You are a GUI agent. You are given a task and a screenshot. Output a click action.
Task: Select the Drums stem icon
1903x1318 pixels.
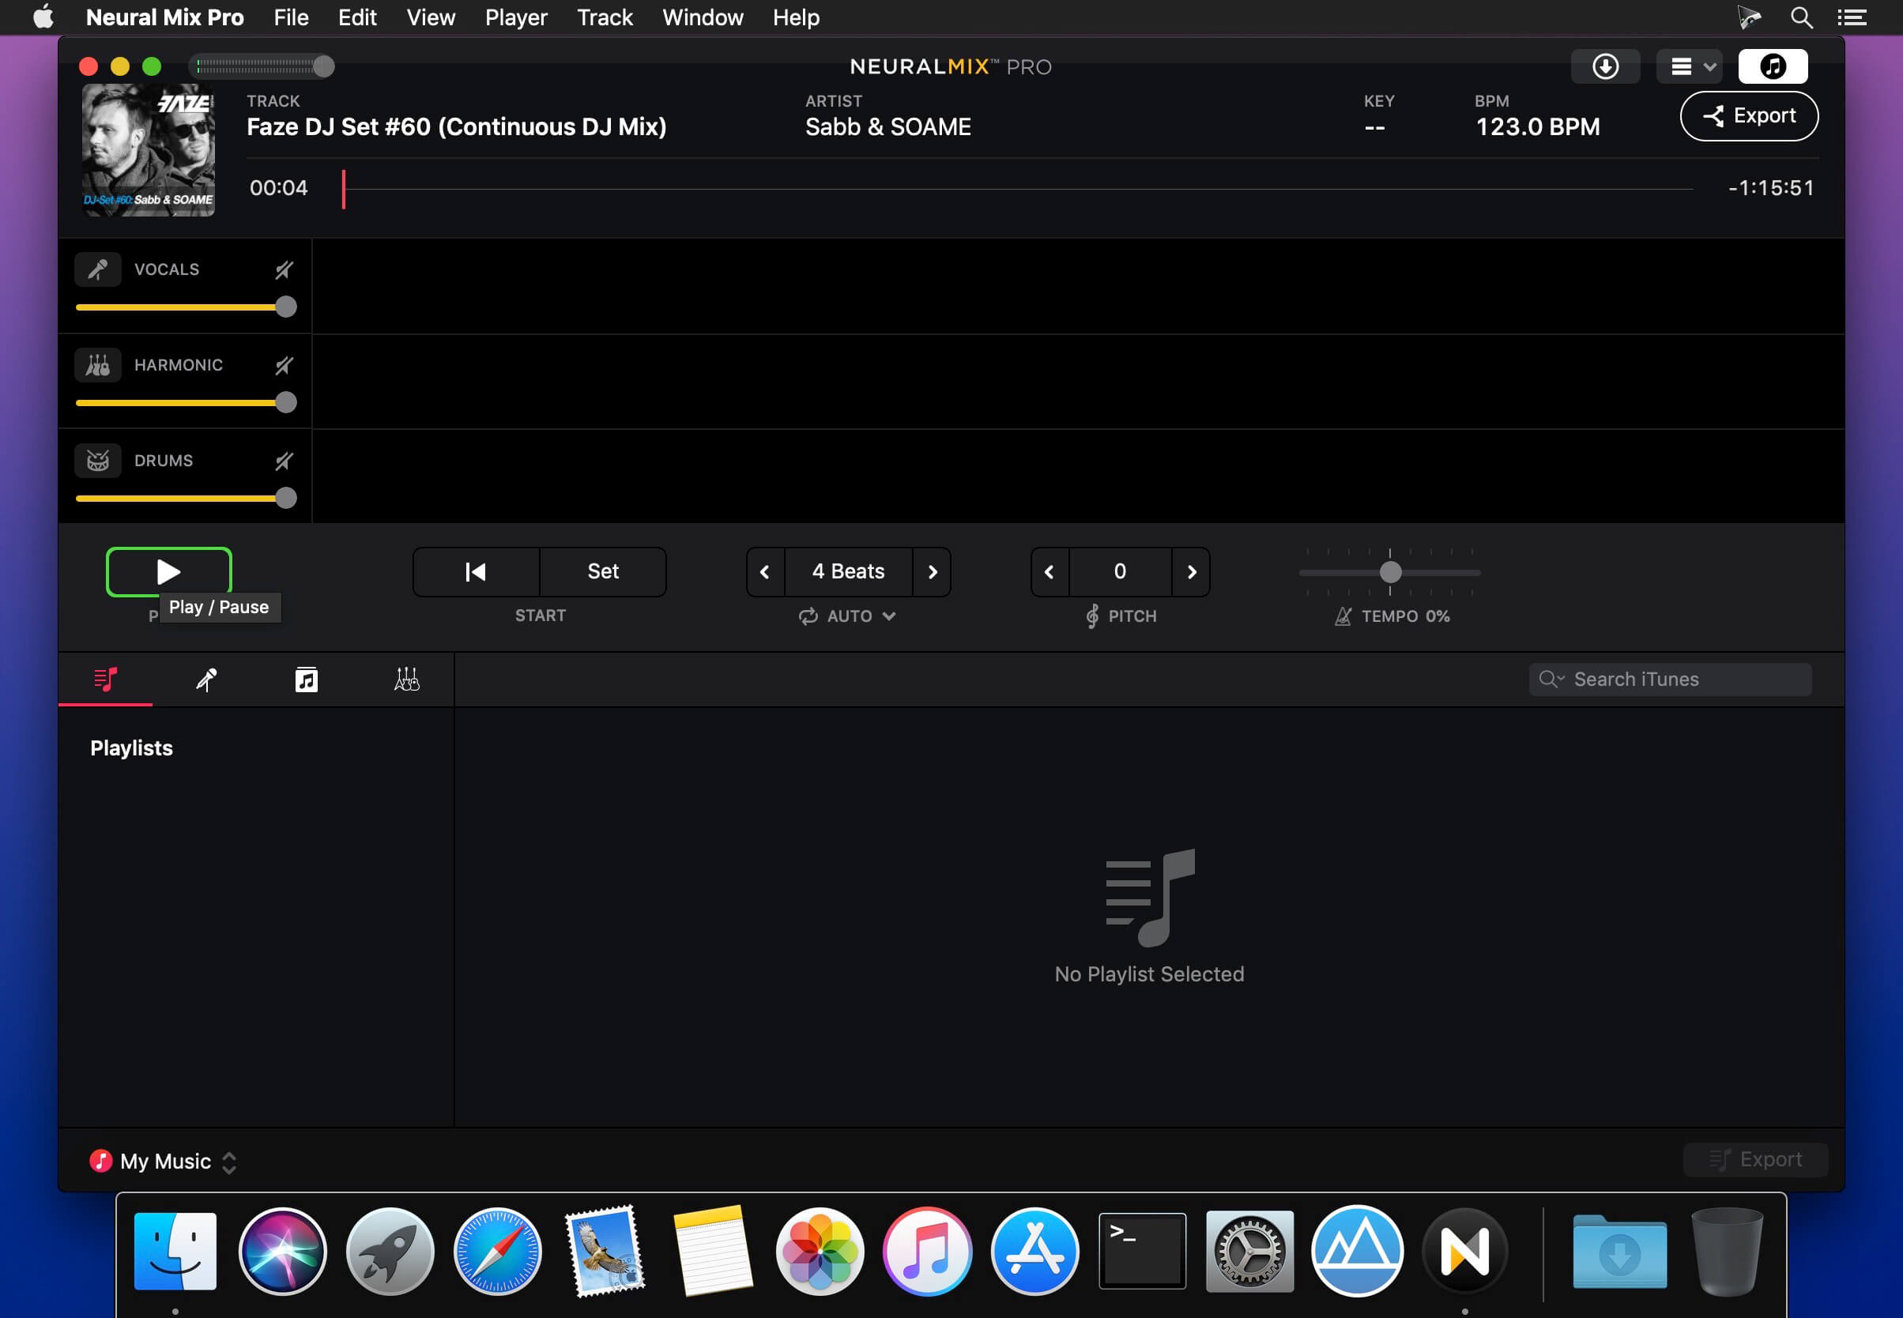97,460
